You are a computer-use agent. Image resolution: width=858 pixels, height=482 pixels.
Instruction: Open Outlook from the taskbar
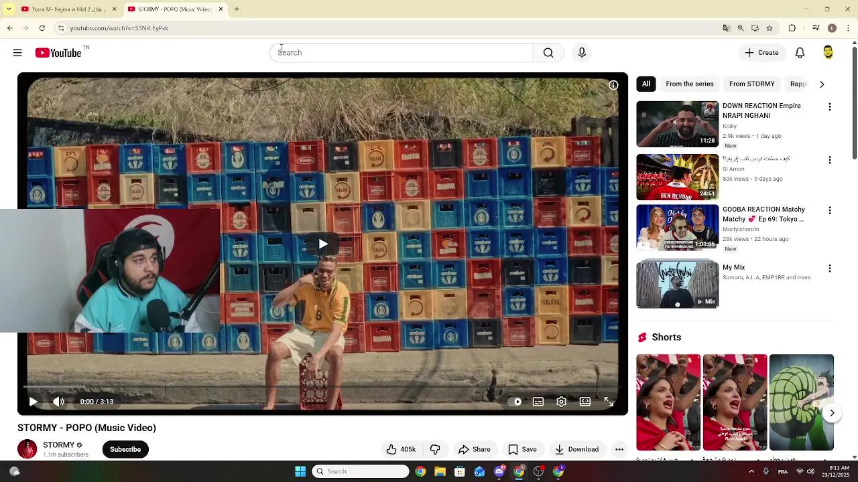point(479,471)
